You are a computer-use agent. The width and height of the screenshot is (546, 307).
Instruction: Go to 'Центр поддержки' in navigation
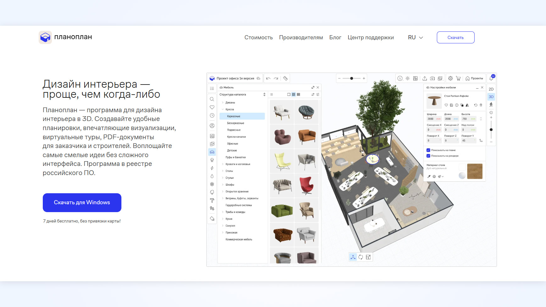pos(370,37)
